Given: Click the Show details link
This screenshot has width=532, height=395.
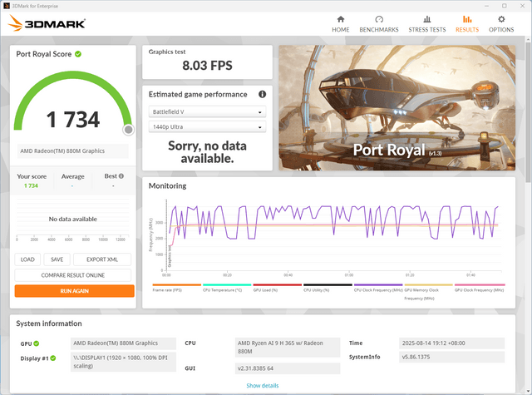Looking at the screenshot, I should 263,386.
